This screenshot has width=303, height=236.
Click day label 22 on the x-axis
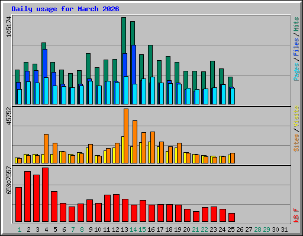coord(204,230)
